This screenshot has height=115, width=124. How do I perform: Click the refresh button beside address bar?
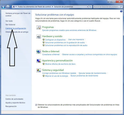click(x=90, y=7)
